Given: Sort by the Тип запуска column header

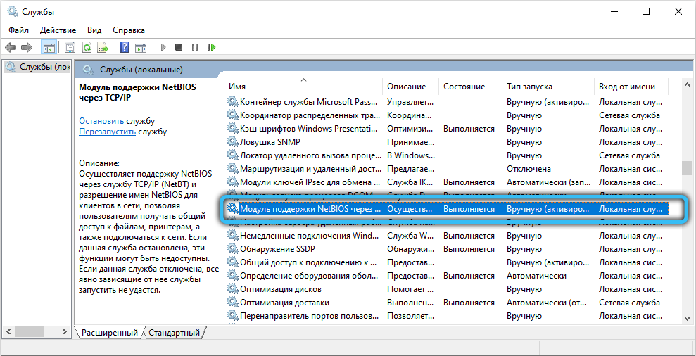Looking at the screenshot, I should tap(529, 87).
